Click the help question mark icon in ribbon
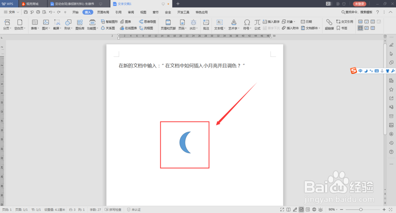The width and height of the screenshot is (396, 213). (377, 12)
